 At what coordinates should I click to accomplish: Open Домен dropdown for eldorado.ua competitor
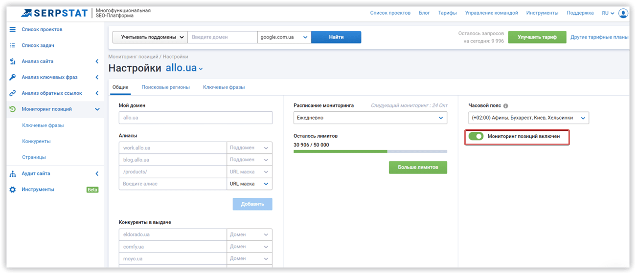[x=250, y=235]
